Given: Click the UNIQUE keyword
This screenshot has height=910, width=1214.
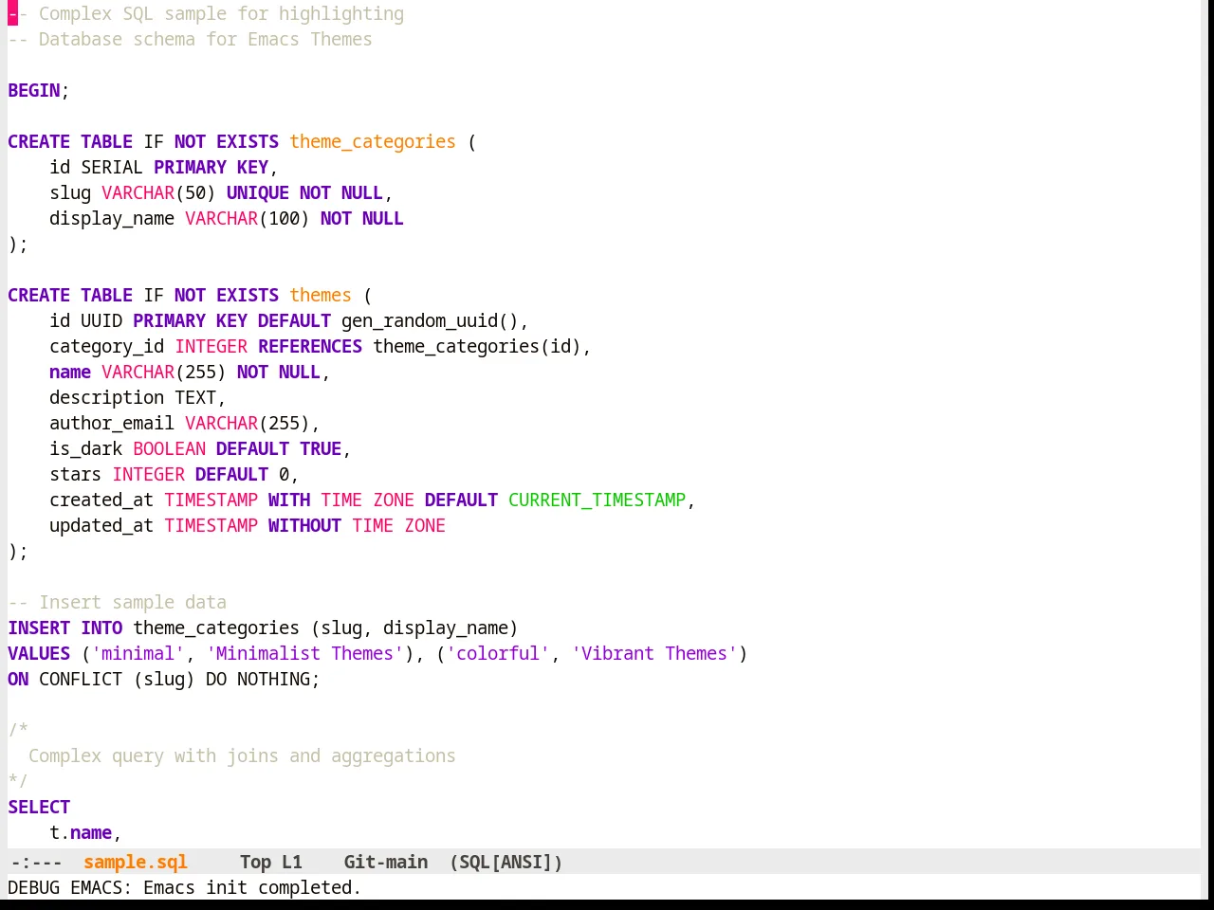Looking at the screenshot, I should click(x=258, y=192).
